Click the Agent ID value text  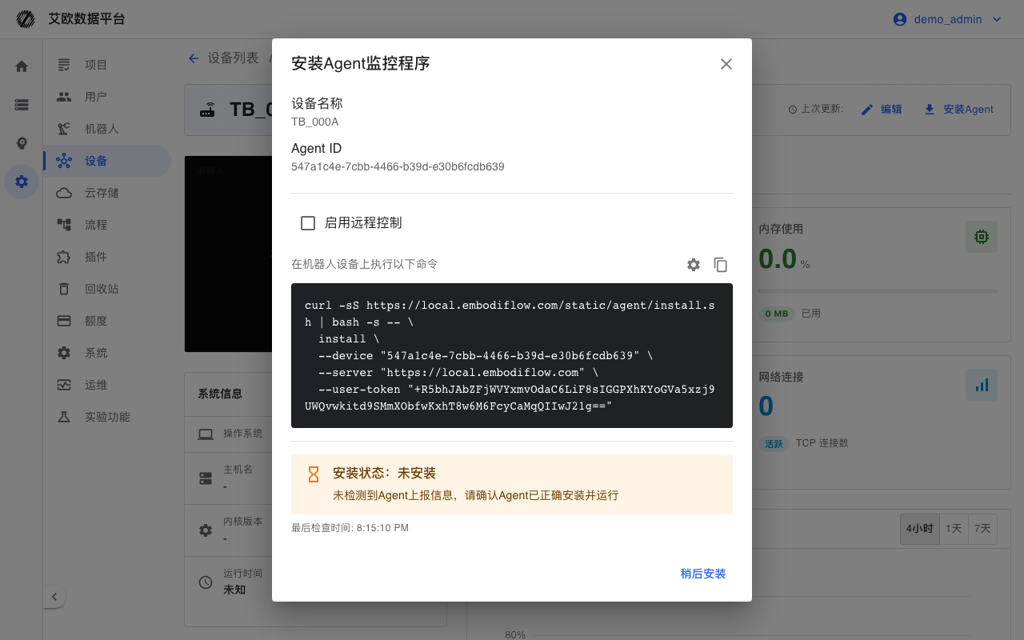point(398,167)
